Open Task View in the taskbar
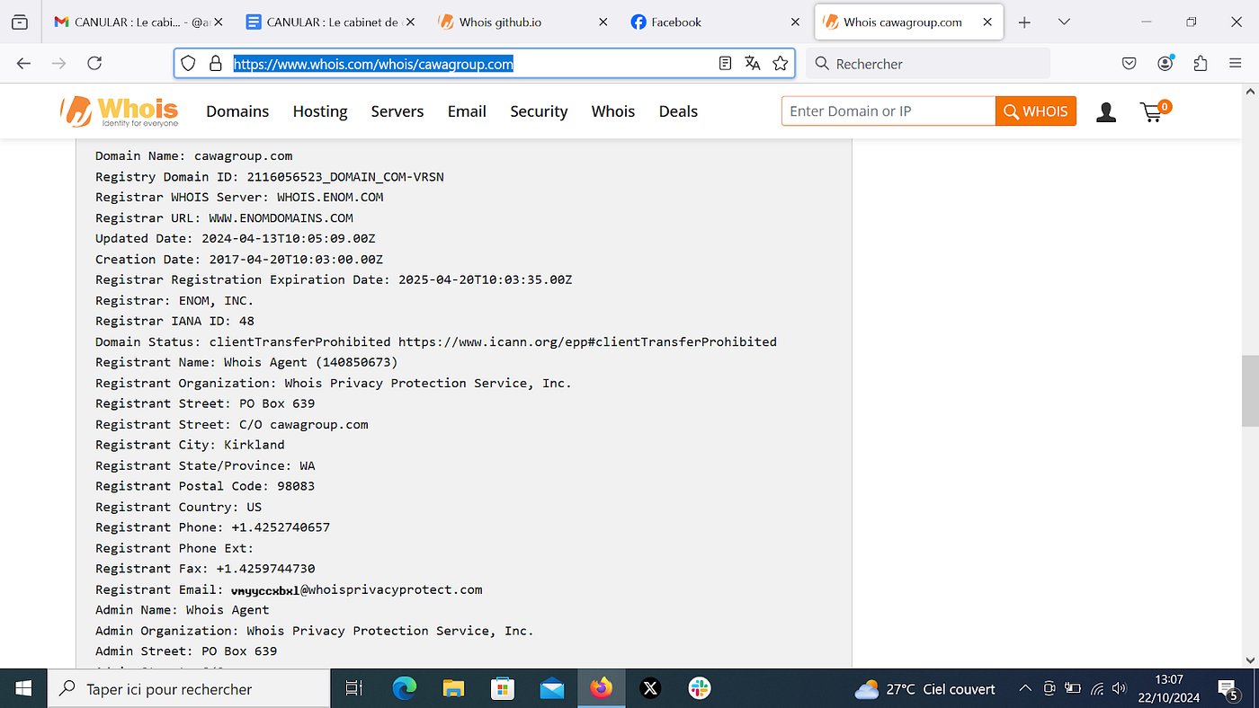Image resolution: width=1259 pixels, height=708 pixels. [x=354, y=688]
